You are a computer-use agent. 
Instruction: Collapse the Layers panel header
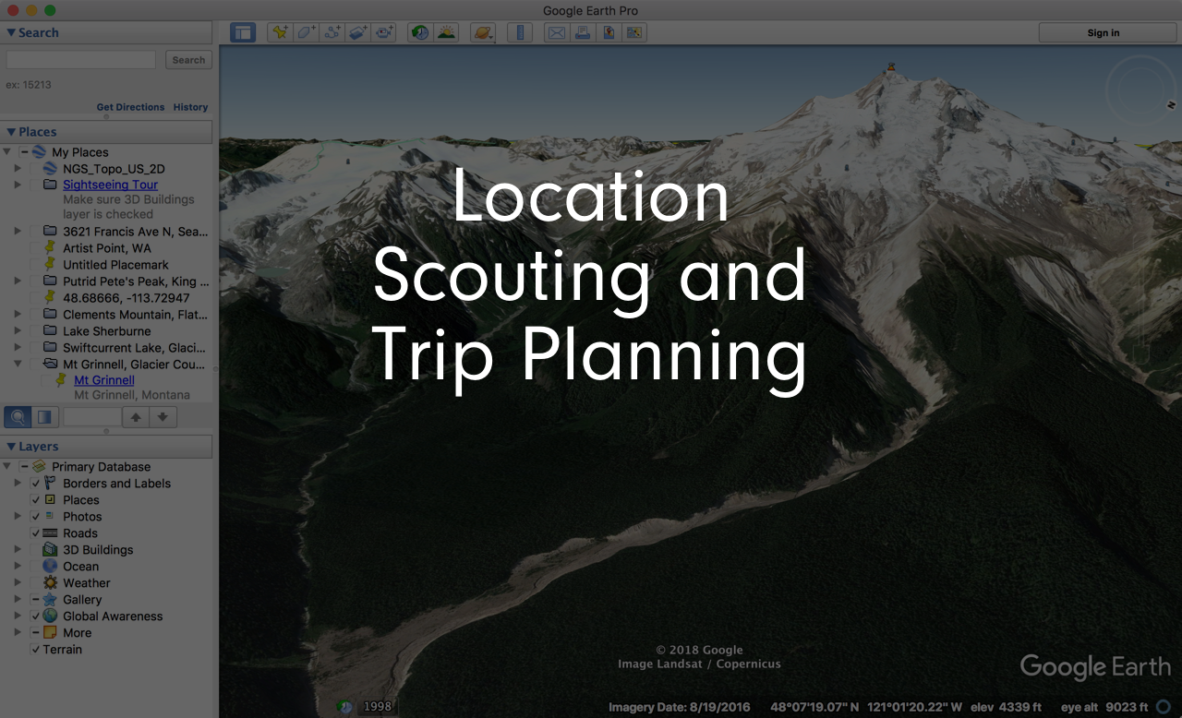(106, 447)
